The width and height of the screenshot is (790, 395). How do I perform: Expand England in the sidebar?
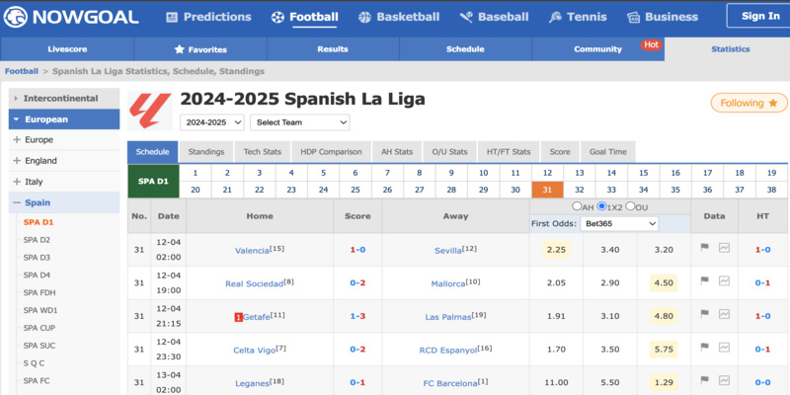[x=40, y=160]
